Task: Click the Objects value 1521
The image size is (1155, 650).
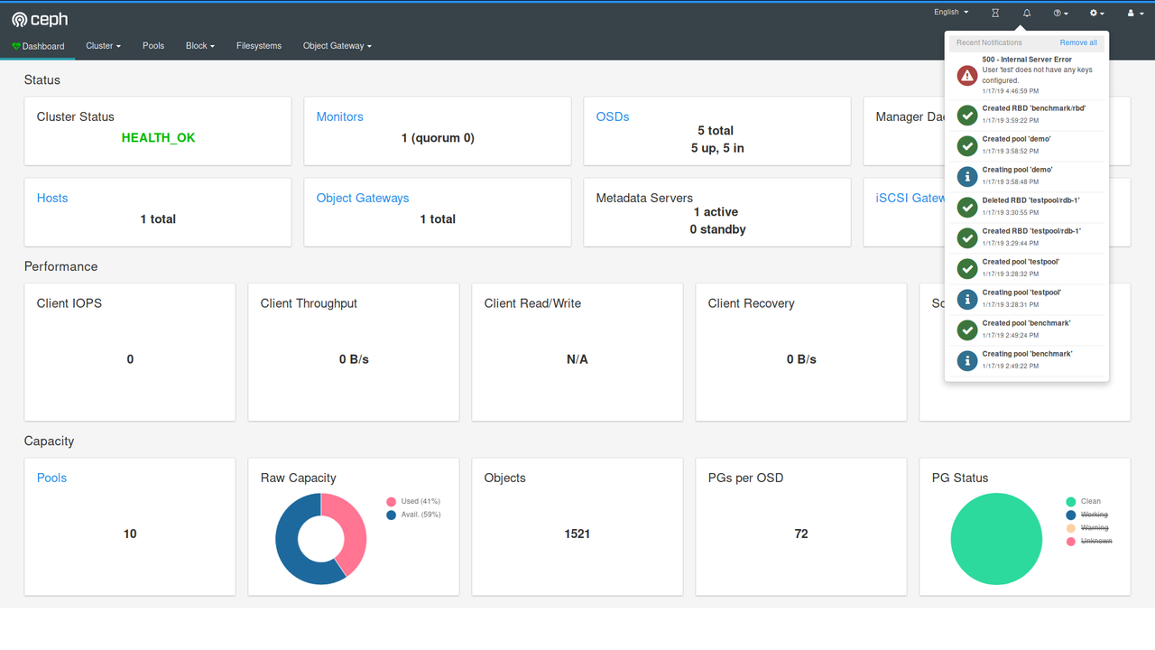Action: (577, 534)
